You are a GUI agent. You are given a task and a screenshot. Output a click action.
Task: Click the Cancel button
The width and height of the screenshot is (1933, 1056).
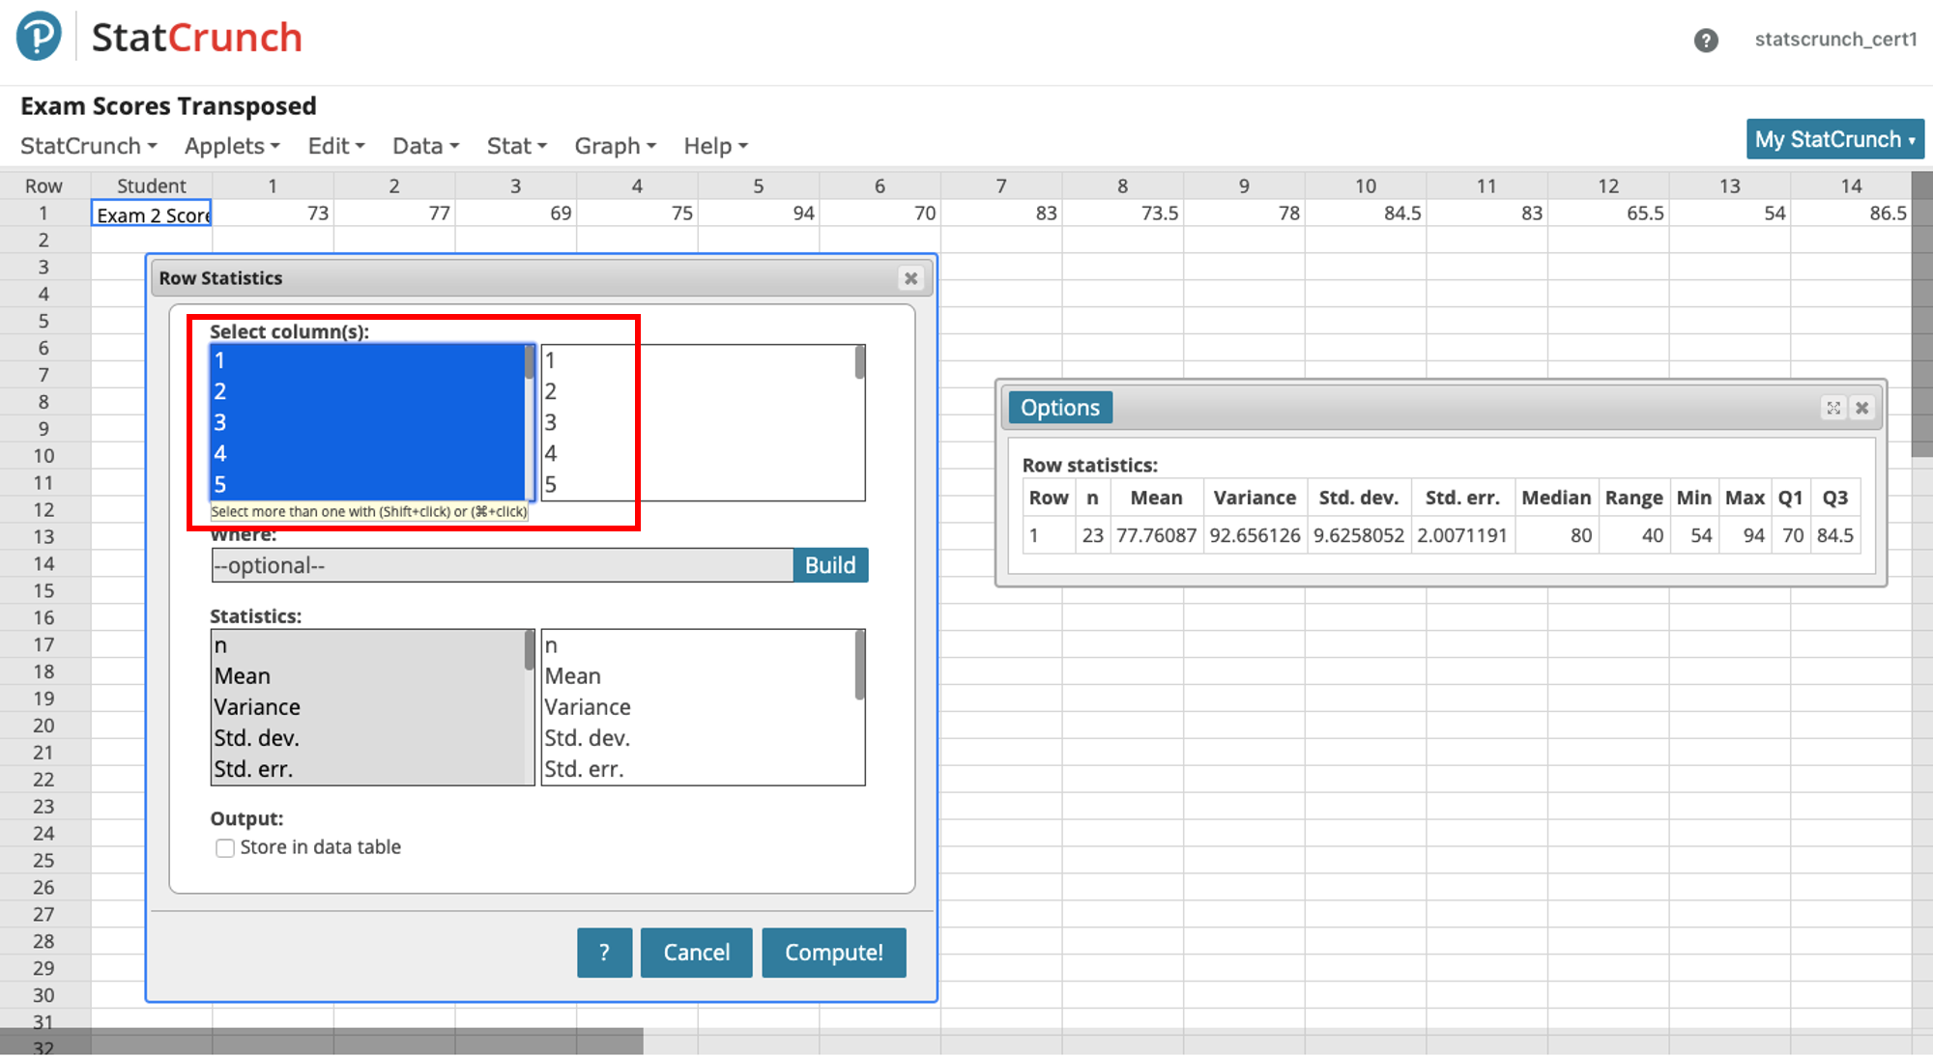[x=696, y=953]
